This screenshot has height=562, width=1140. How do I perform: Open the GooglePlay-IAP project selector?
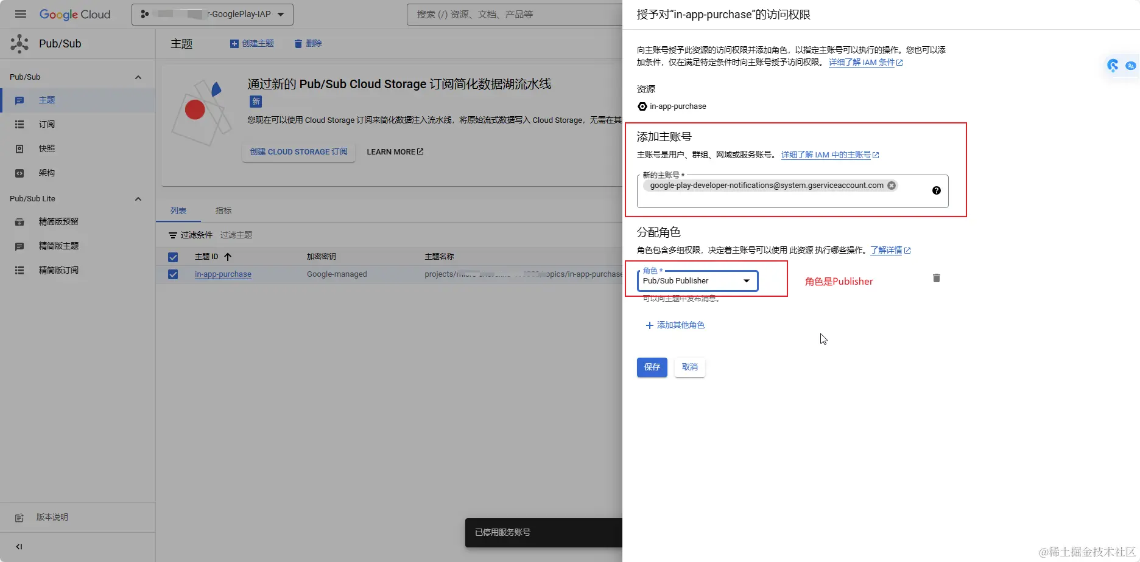(x=212, y=14)
